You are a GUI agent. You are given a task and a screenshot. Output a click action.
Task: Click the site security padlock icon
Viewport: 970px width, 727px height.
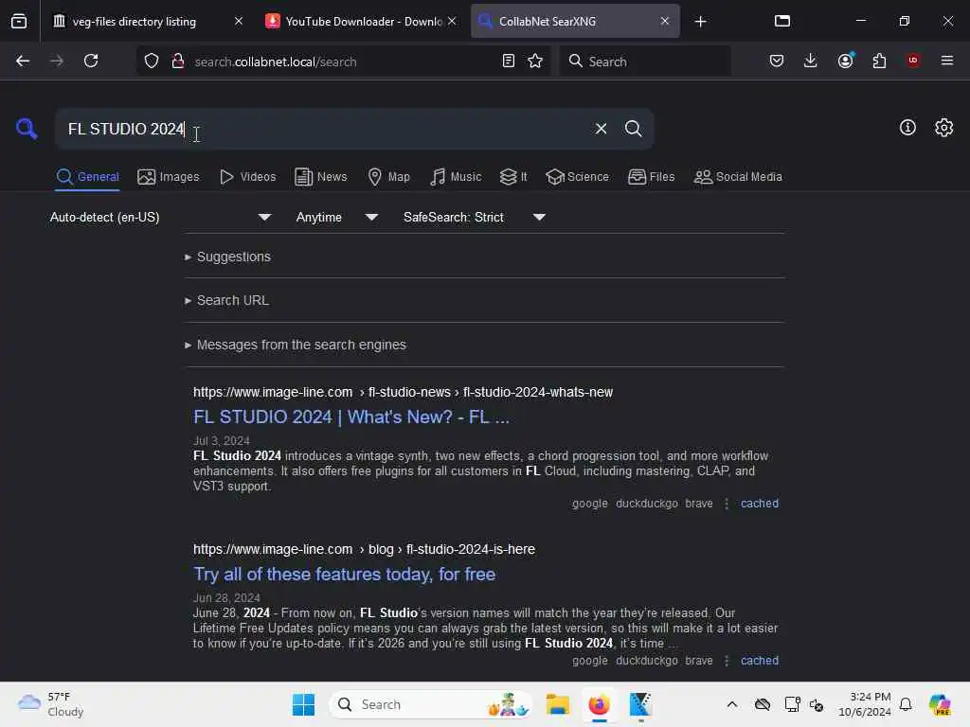[178, 62]
